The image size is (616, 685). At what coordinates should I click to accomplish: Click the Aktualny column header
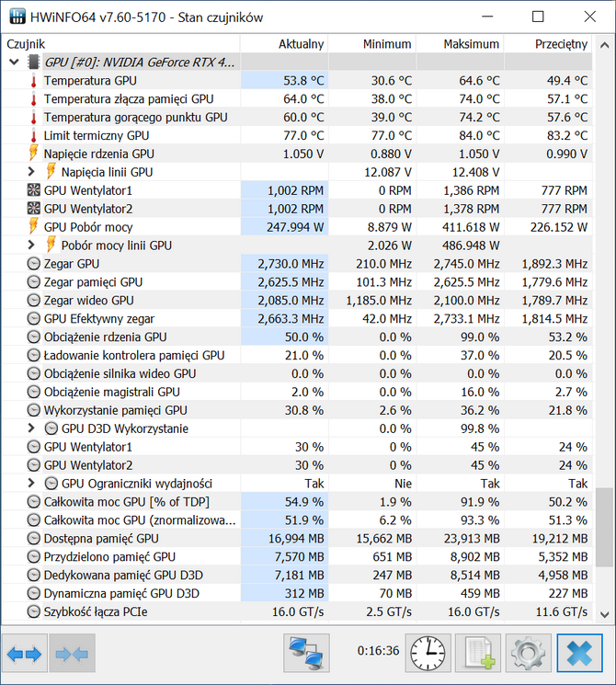coord(284,44)
